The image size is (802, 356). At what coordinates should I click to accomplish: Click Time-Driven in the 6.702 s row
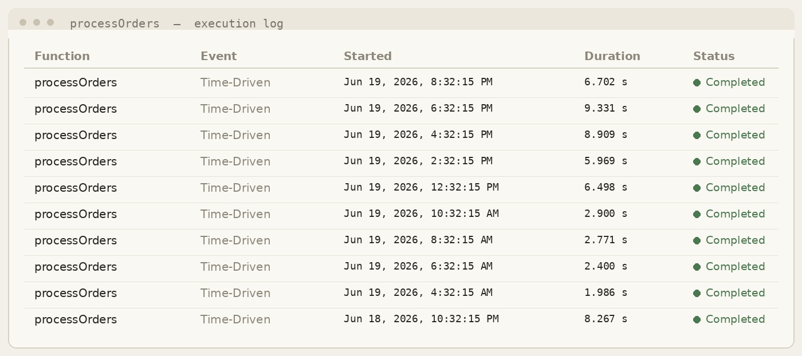point(235,82)
